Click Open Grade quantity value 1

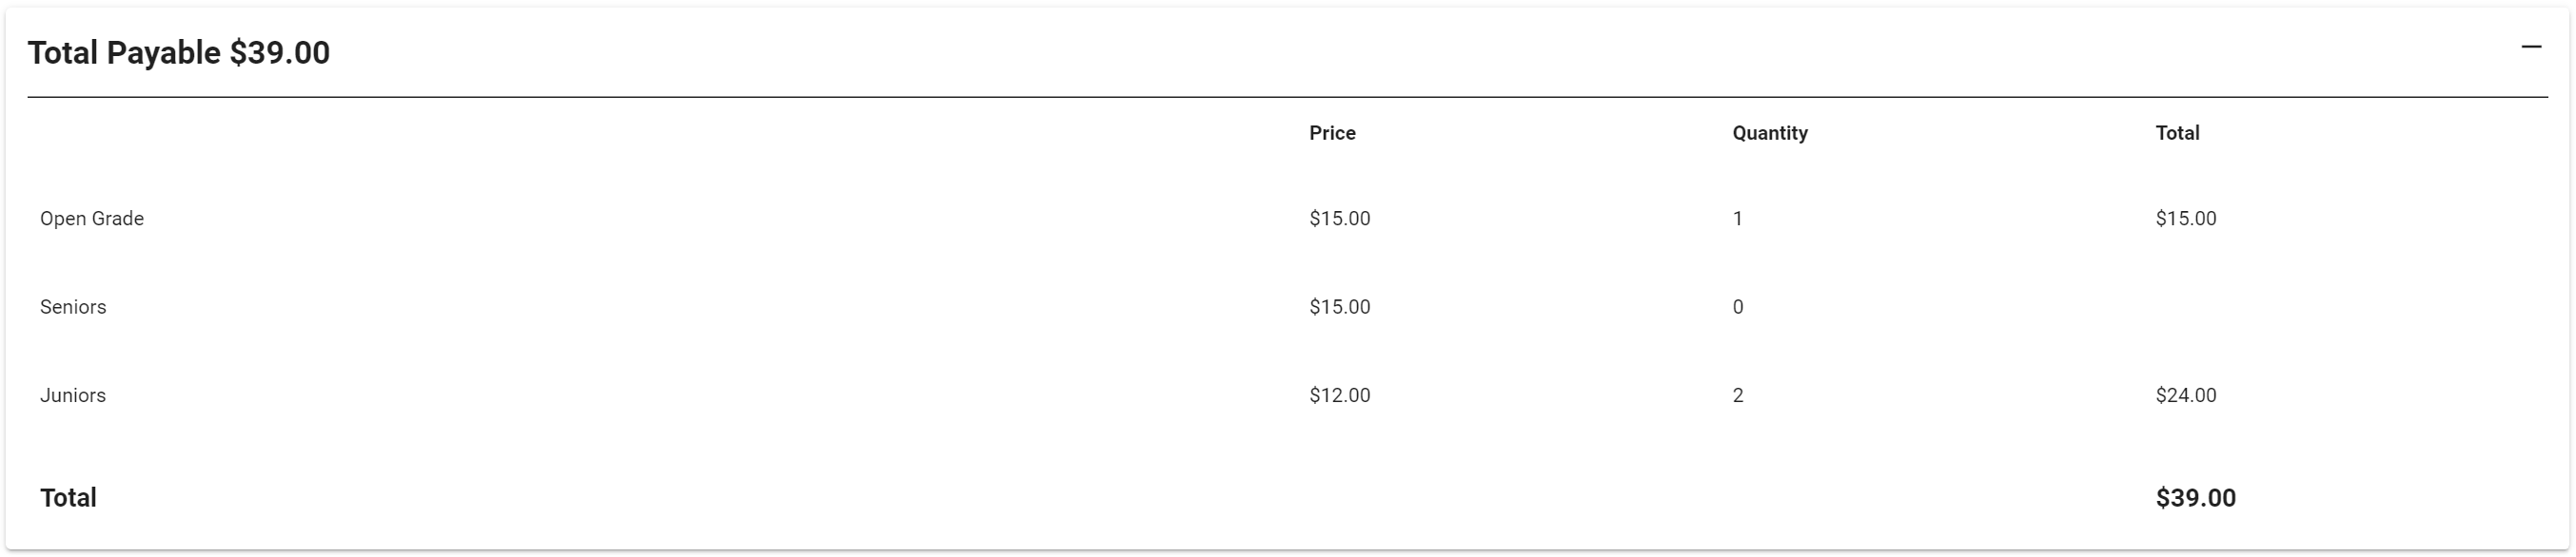[x=1738, y=219]
